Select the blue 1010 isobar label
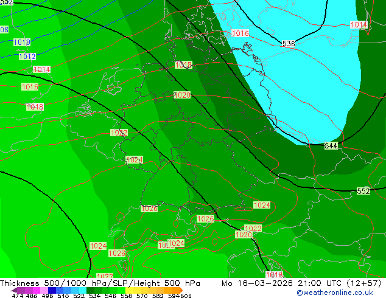 click(22, 43)
